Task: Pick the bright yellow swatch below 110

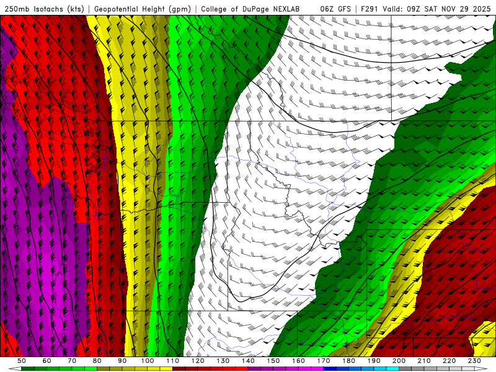Action: click(166, 369)
